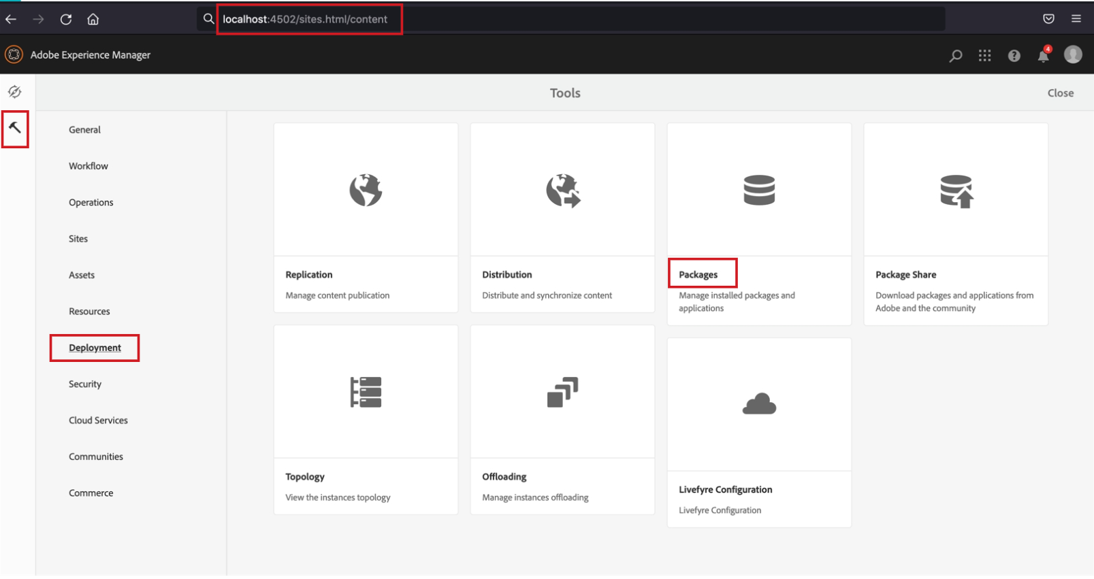Click the Topology server-list icon
1094x579 pixels.
pos(366,392)
